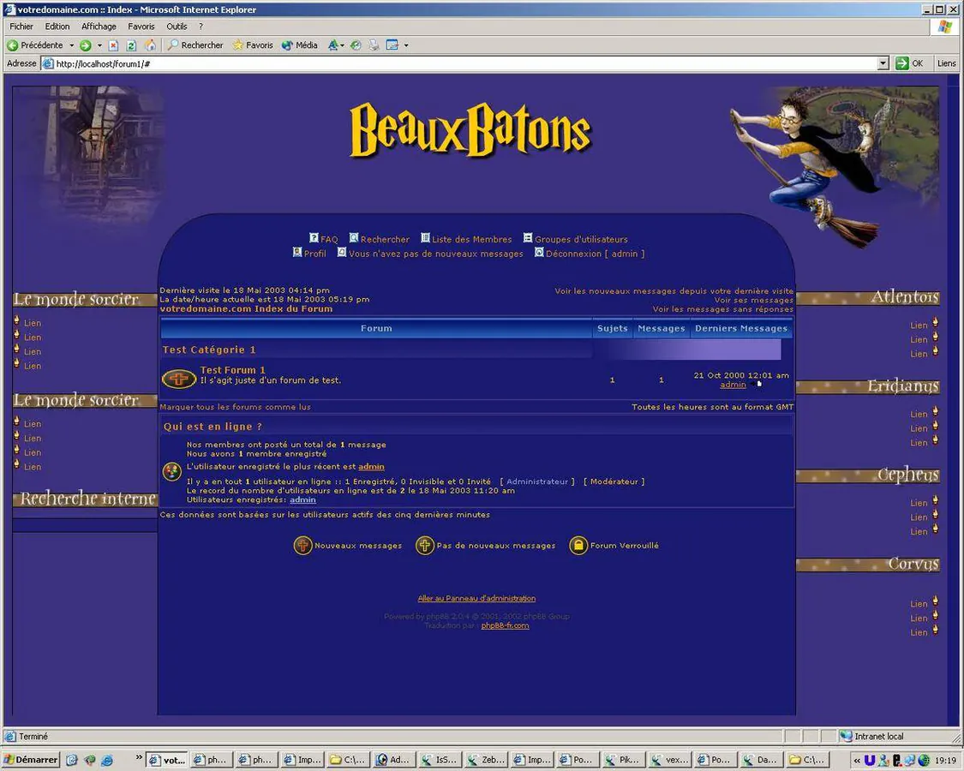Open the Favoris menu
Viewport: 964px width, 771px height.
pyautogui.click(x=141, y=27)
